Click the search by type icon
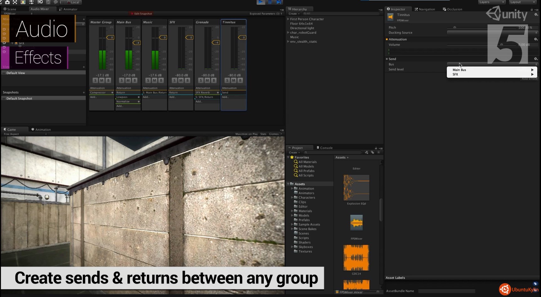Screen dimensions: 541x297 click(366, 152)
